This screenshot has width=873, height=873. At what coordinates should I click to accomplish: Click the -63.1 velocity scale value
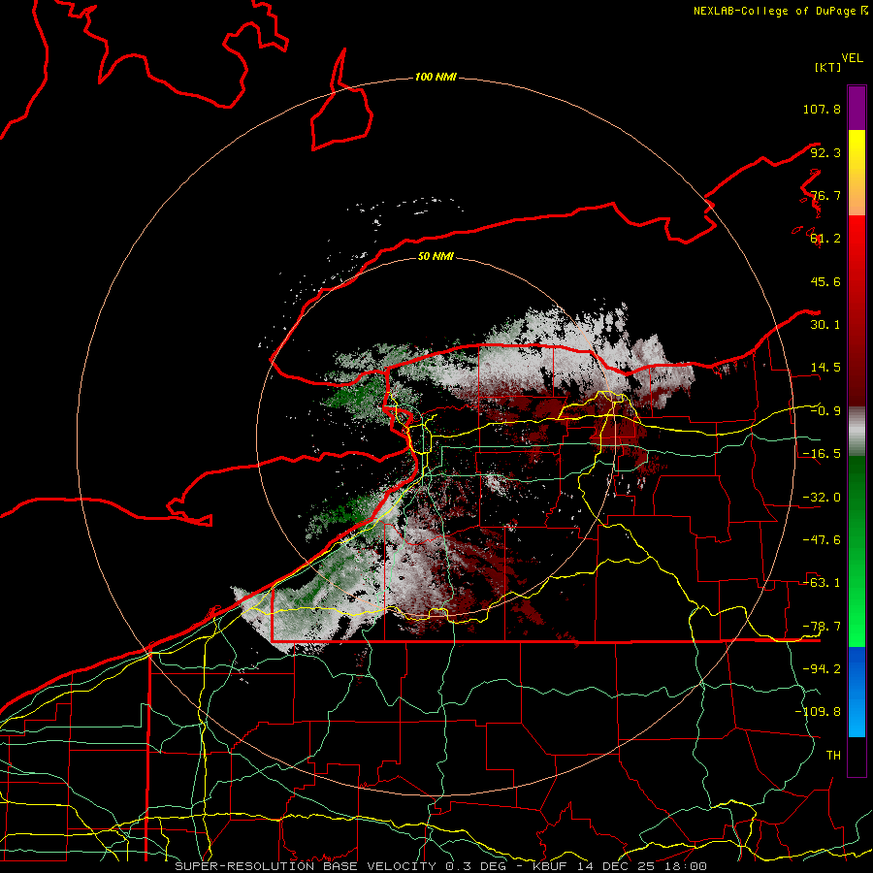pyautogui.click(x=822, y=583)
